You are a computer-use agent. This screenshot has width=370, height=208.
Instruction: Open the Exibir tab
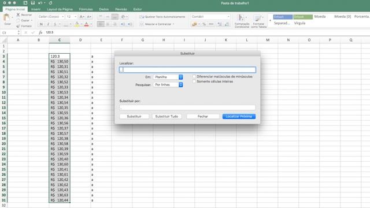(x=138, y=9)
